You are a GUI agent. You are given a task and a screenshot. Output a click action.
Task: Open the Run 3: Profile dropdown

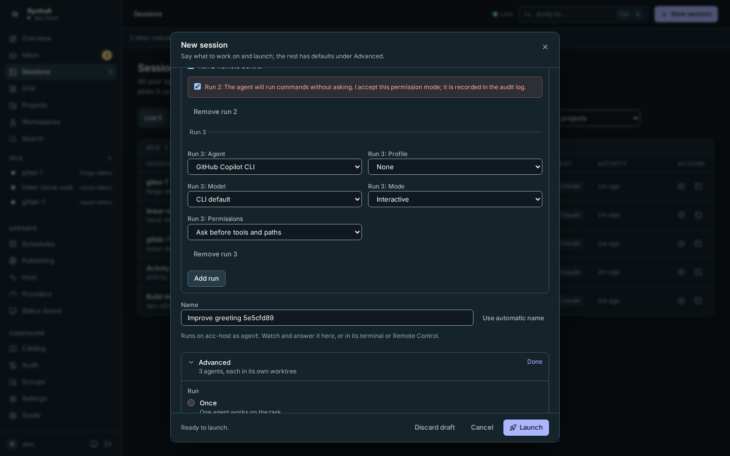455,167
